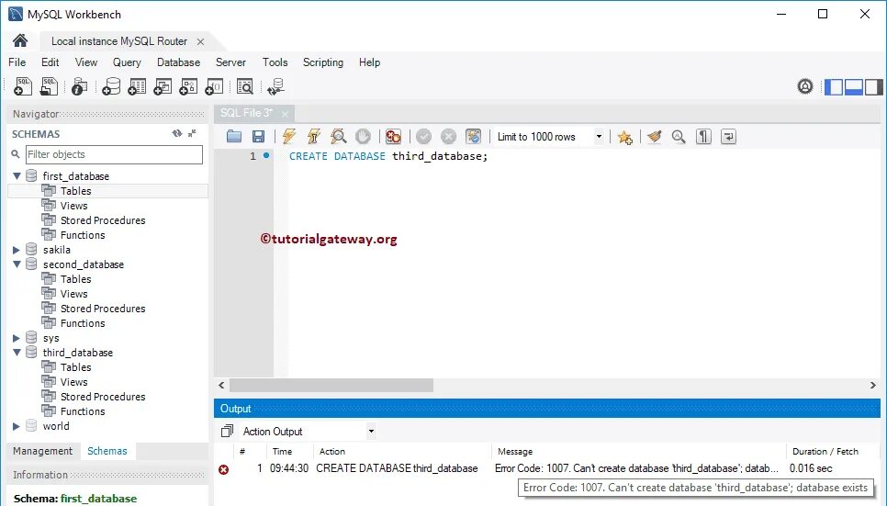
Task: Click the home icon tab
Action: click(20, 40)
